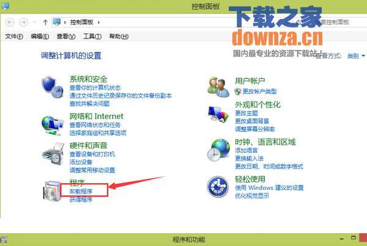Open the 帮助(H) menu
The image size is (367, 246).
[119, 37]
